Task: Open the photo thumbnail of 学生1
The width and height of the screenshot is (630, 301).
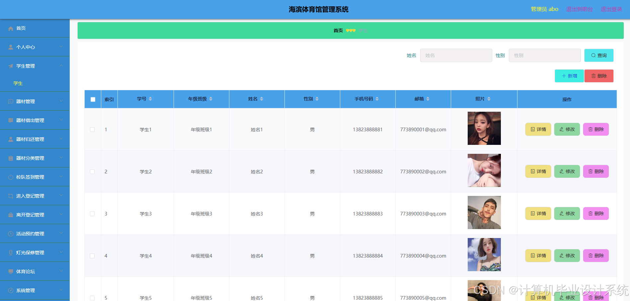Action: (x=484, y=128)
